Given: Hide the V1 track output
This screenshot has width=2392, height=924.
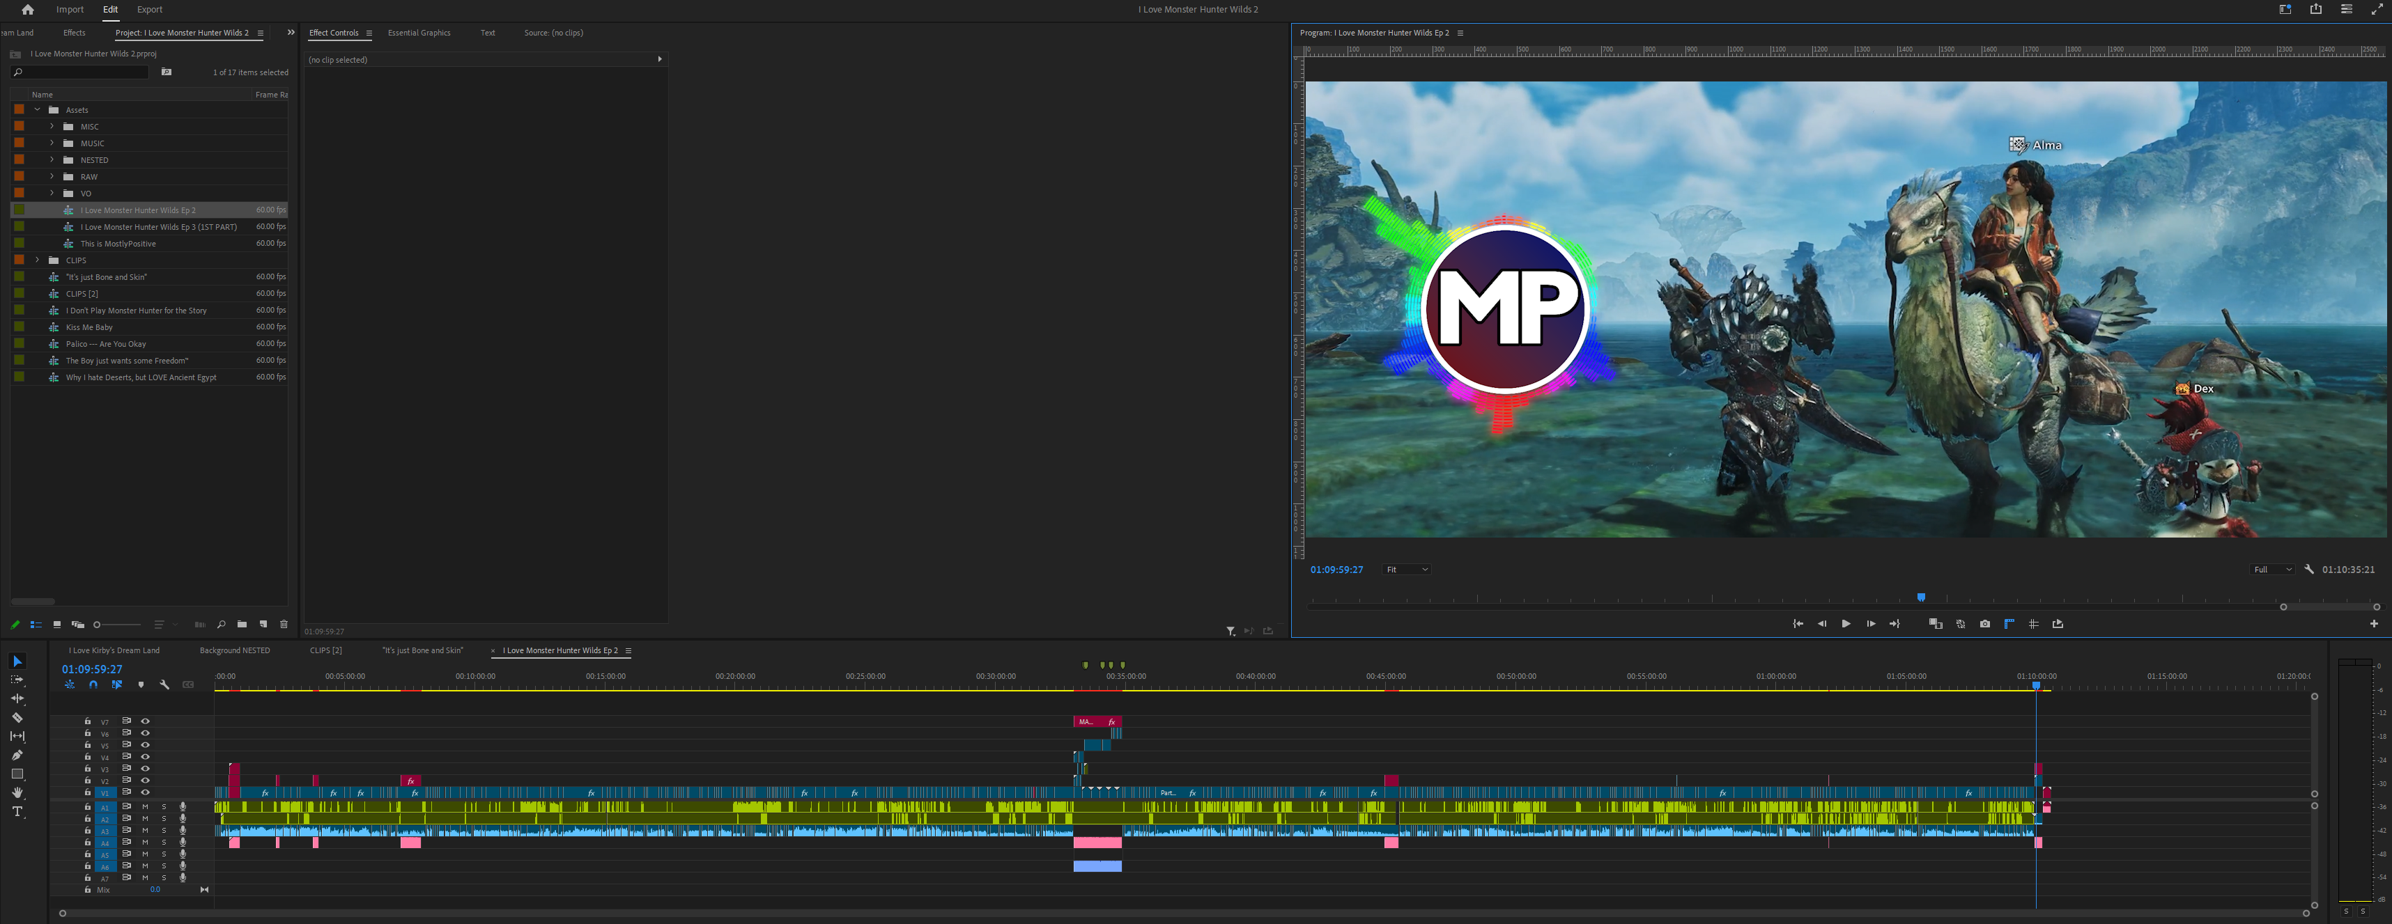Looking at the screenshot, I should click(x=145, y=792).
